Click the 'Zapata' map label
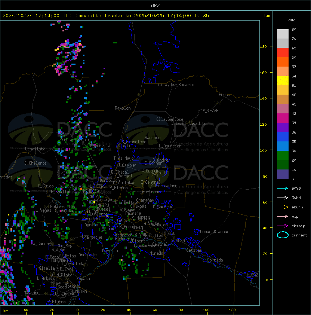Image resolution: width=311 pixels, height=315 pixels. 83,279
